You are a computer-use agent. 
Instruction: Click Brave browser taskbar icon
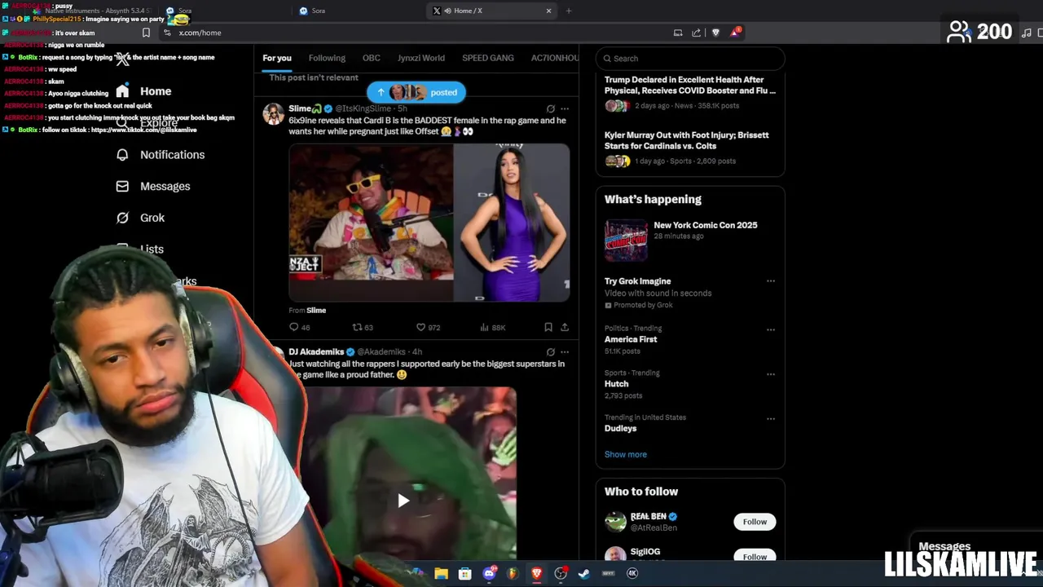(x=536, y=573)
